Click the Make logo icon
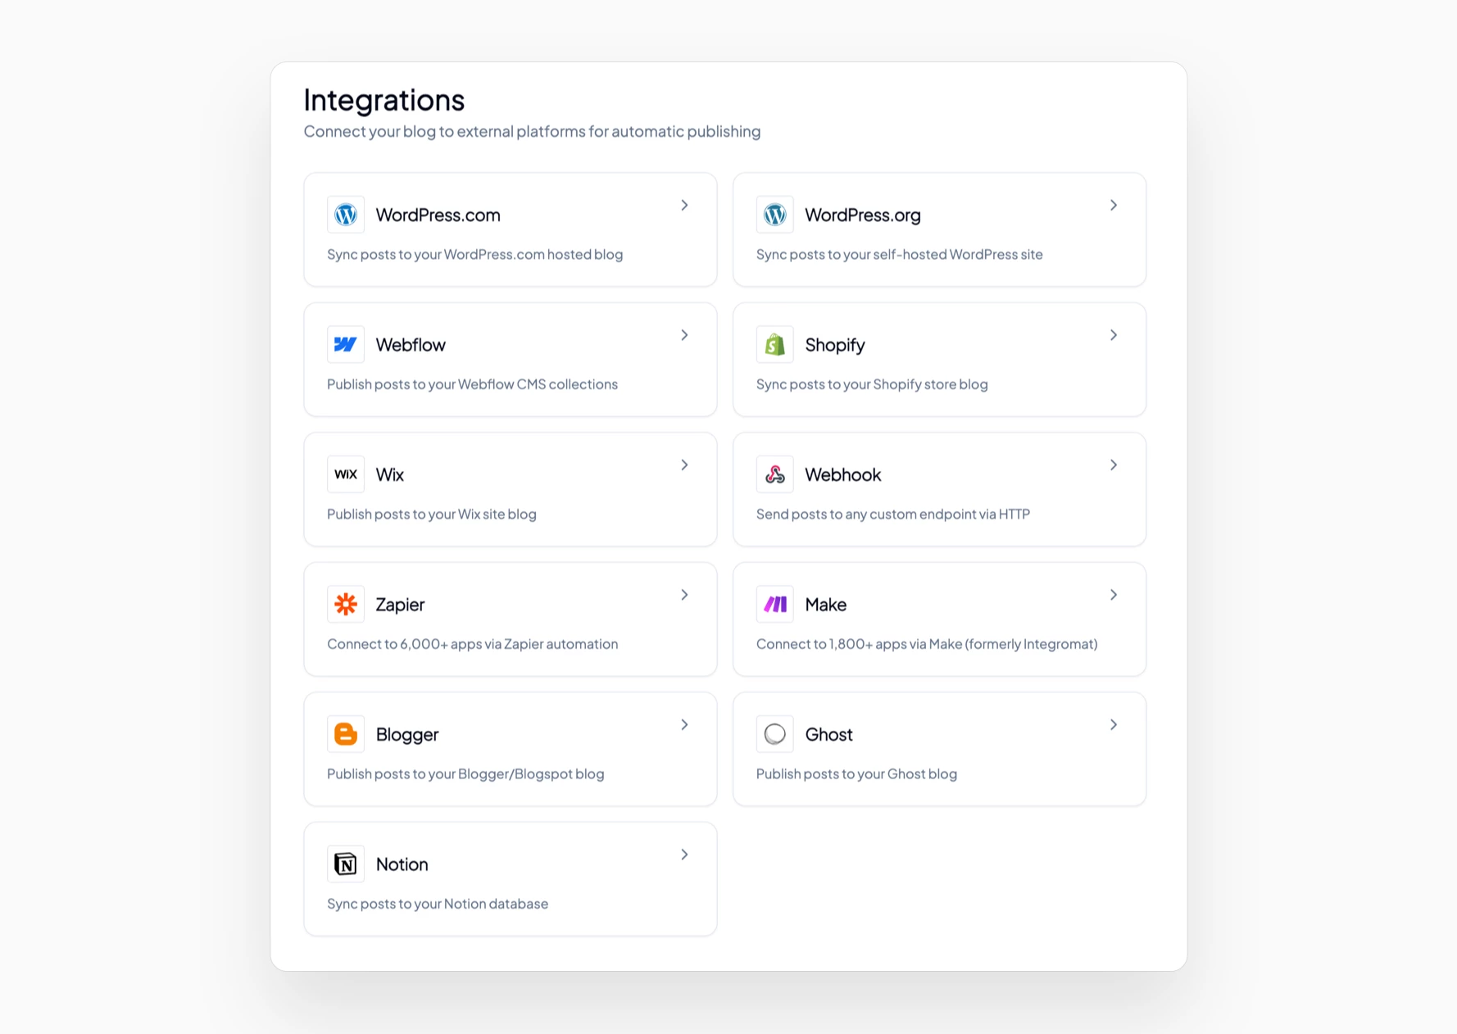This screenshot has height=1034, width=1457. pyautogui.click(x=774, y=605)
